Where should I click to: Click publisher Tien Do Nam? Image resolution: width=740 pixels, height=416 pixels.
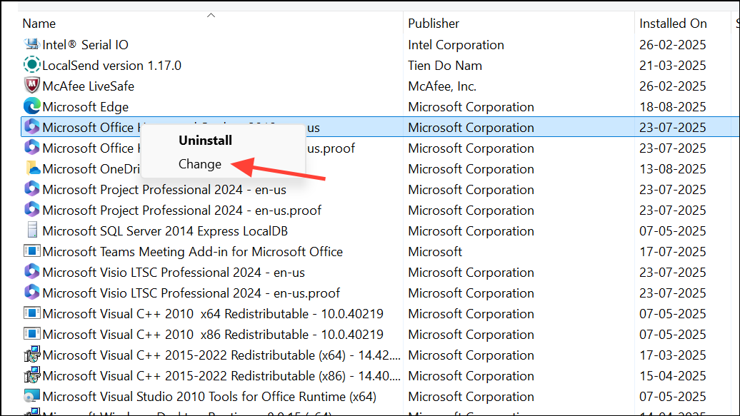[x=445, y=65]
